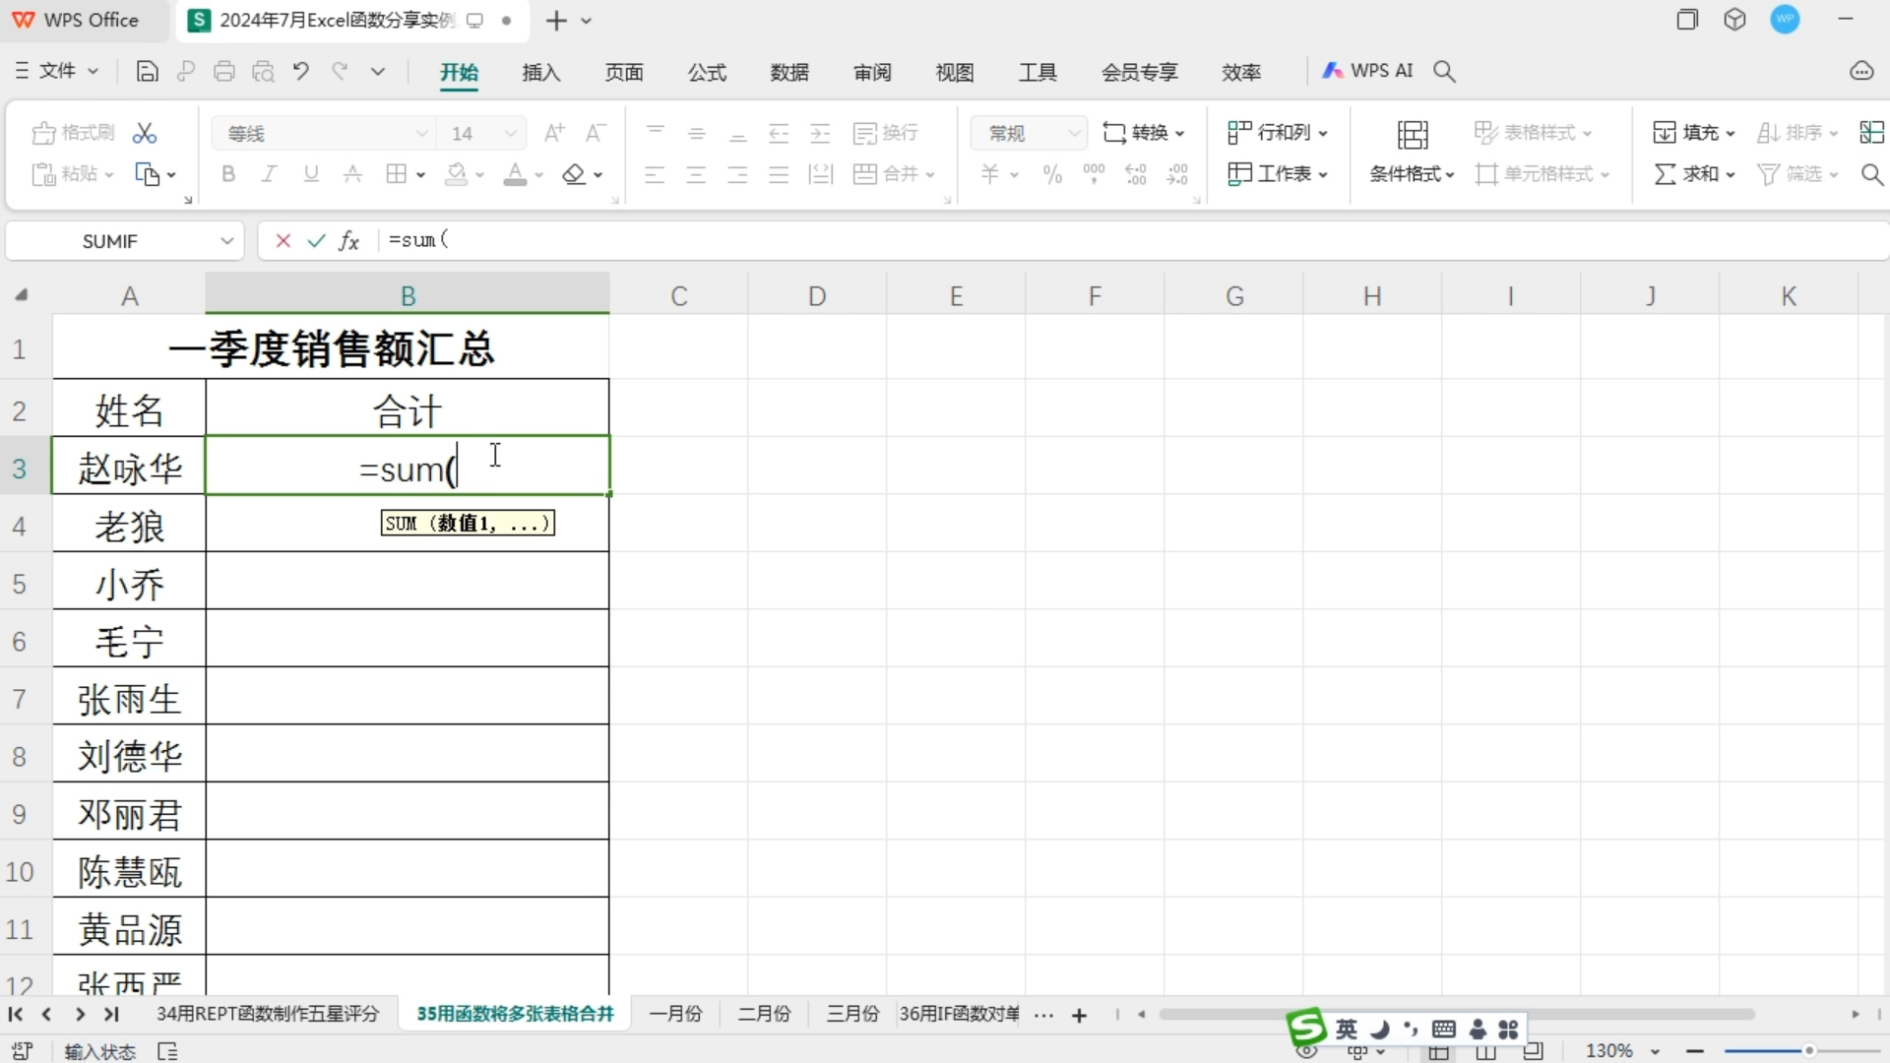Image resolution: width=1890 pixels, height=1063 pixels.
Task: Open the insert function fx dialog
Action: [349, 241]
